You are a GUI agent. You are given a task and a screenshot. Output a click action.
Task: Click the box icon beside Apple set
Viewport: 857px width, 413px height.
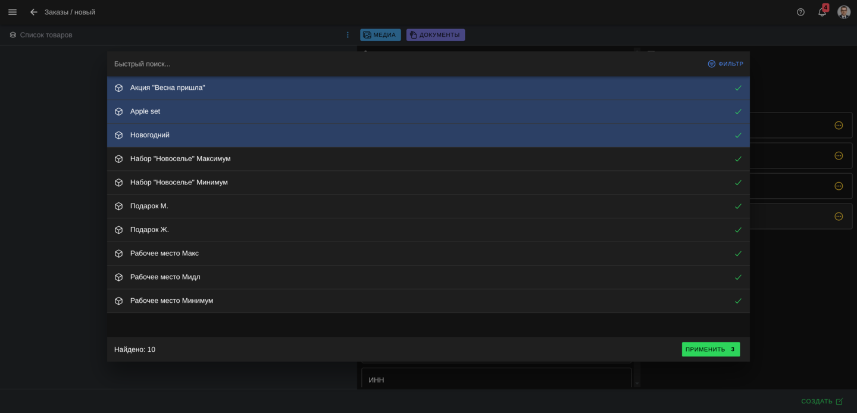click(118, 112)
